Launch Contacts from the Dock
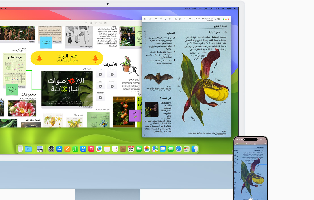 click(x=123, y=149)
